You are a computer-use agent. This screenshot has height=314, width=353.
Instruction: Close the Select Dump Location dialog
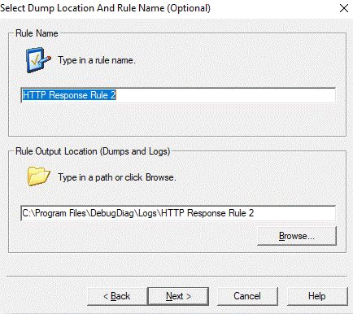(x=344, y=8)
